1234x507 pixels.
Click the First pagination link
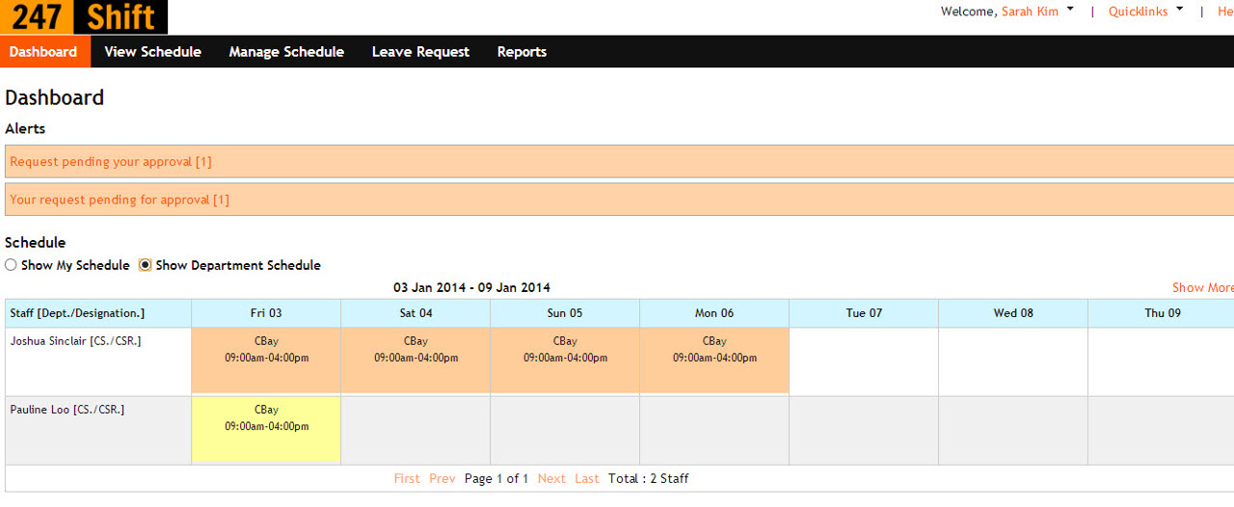[x=407, y=478]
